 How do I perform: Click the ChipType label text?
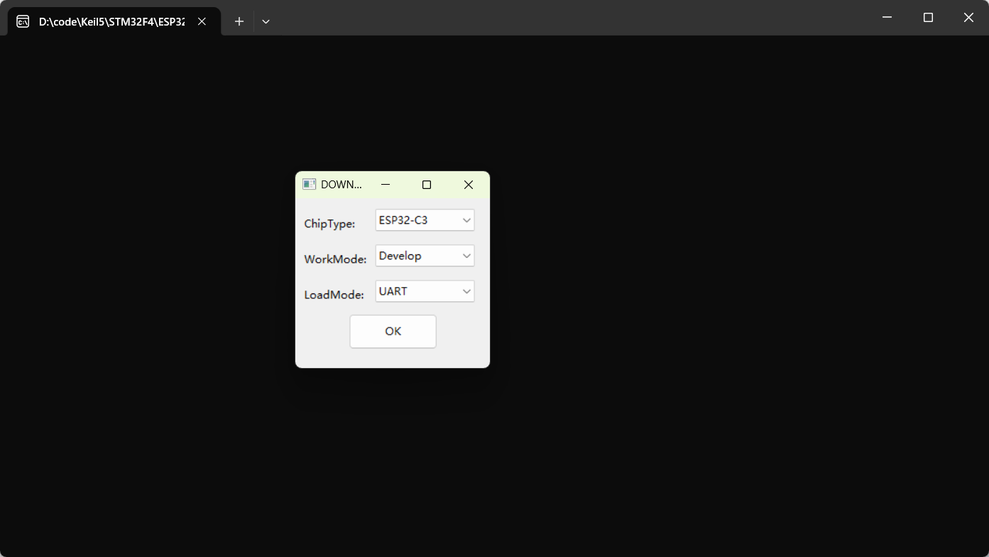tap(329, 224)
